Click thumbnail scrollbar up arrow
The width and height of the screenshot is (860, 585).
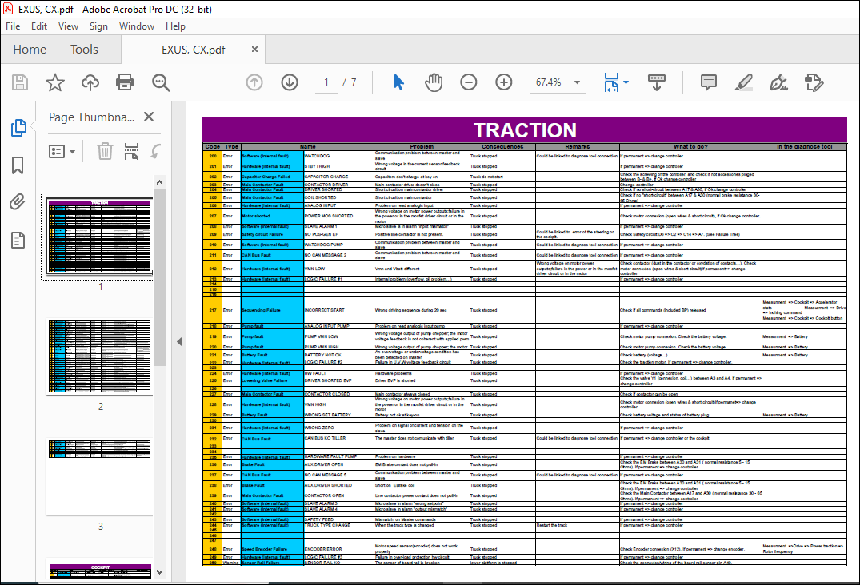[x=160, y=182]
